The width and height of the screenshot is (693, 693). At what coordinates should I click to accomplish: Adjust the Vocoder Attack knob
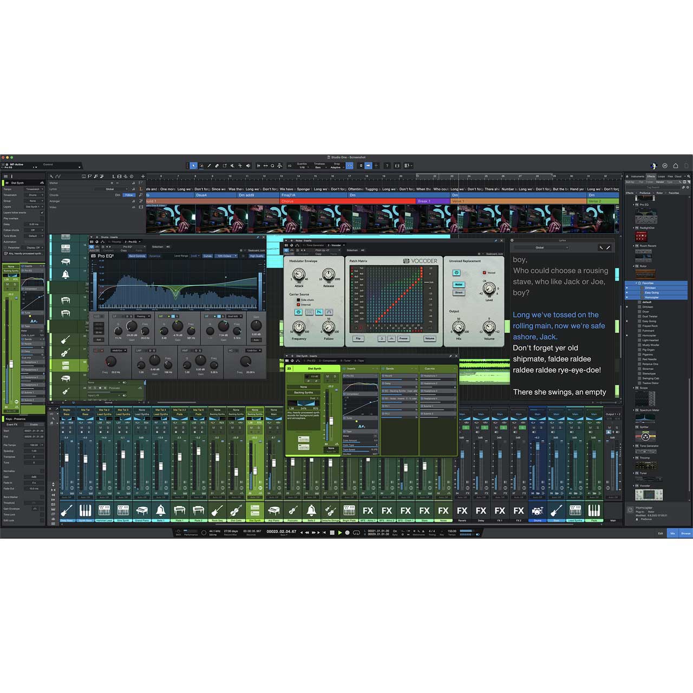point(299,274)
